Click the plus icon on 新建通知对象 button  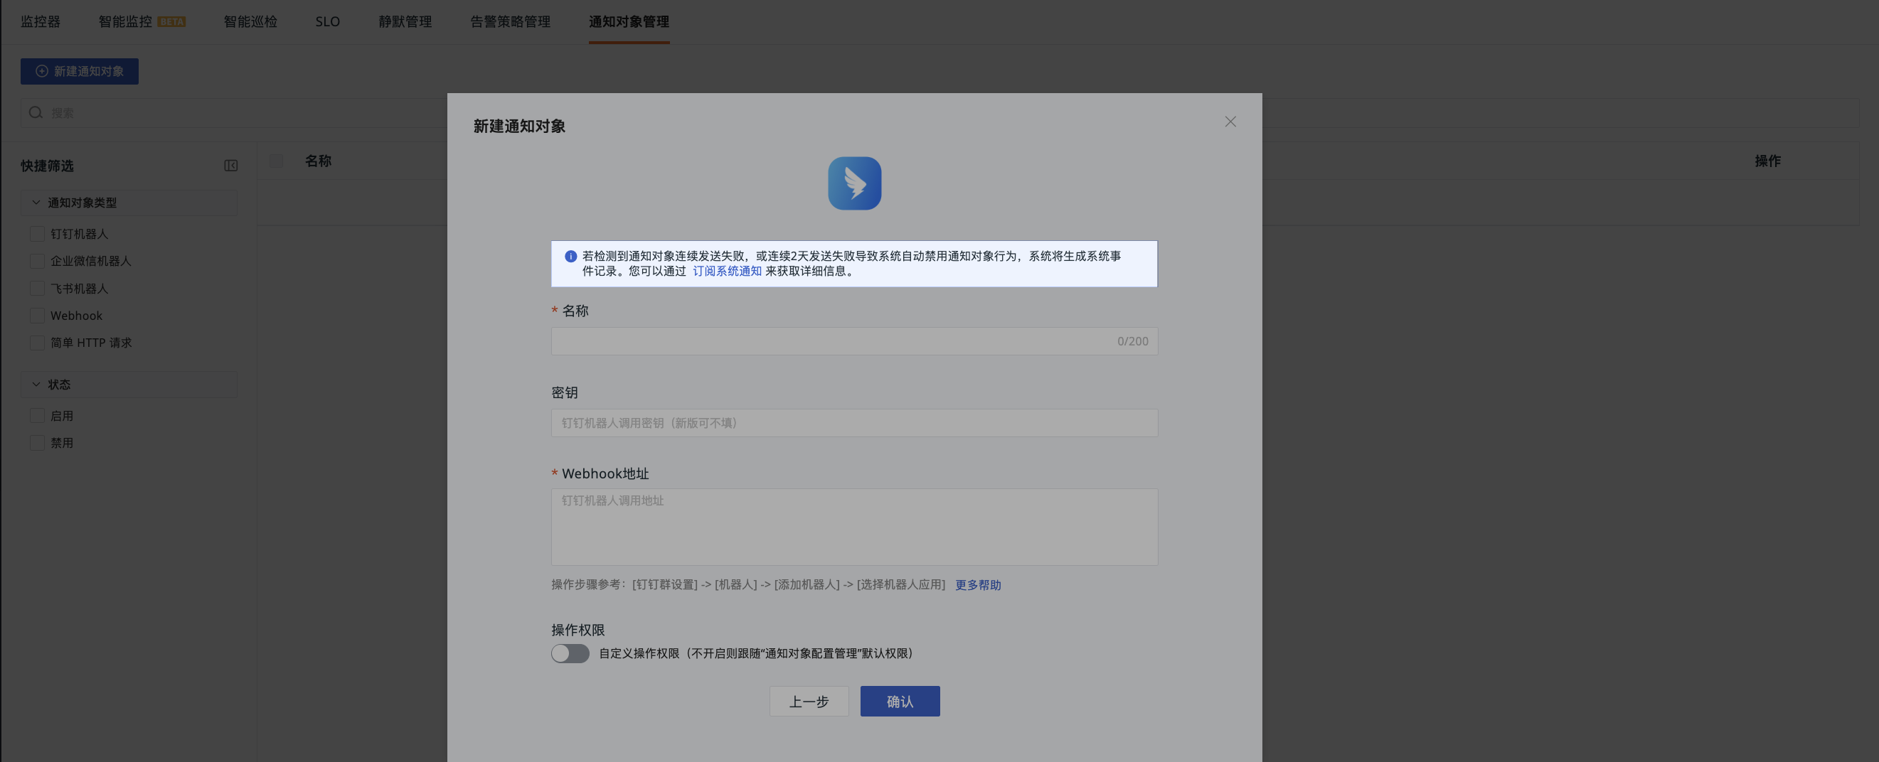[x=41, y=71]
